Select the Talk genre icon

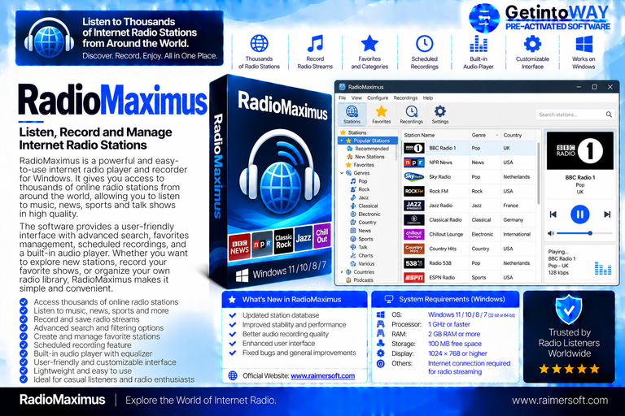pos(352,247)
